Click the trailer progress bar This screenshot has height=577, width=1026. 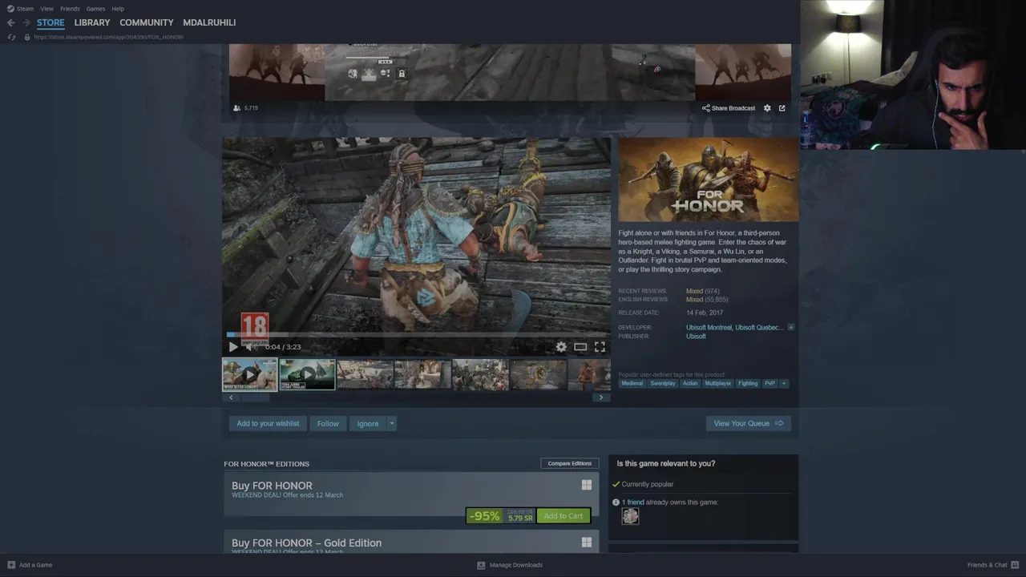click(x=417, y=335)
